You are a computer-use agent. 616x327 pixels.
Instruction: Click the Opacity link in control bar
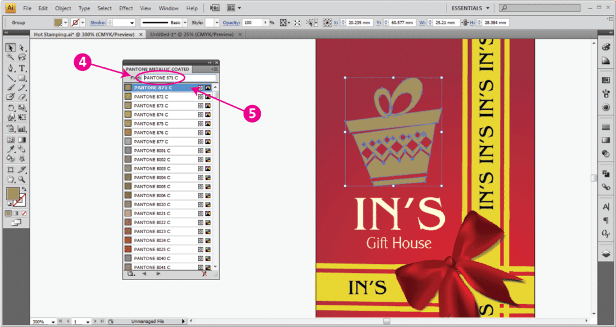pos(231,22)
